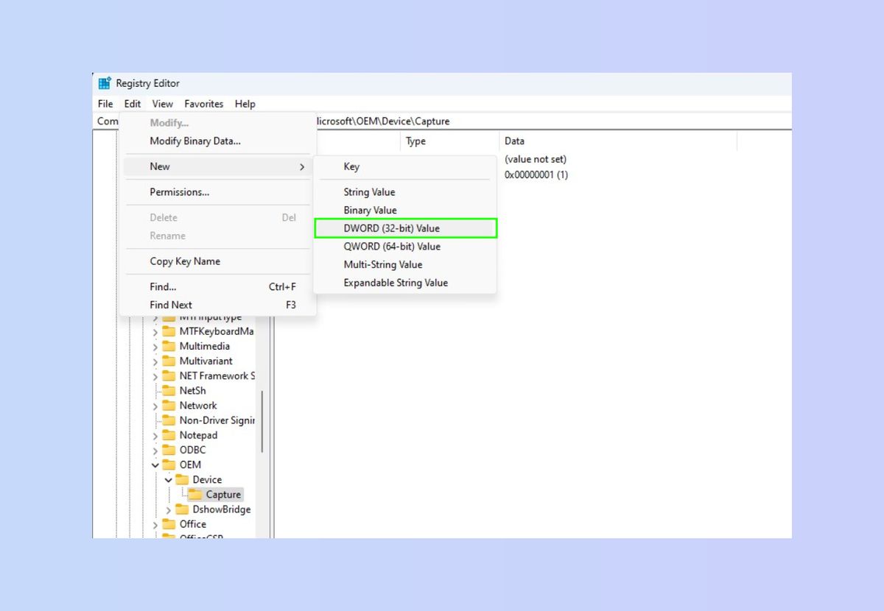This screenshot has height=611, width=884.
Task: Choose Find... from the Edit menu
Action: 162,286
